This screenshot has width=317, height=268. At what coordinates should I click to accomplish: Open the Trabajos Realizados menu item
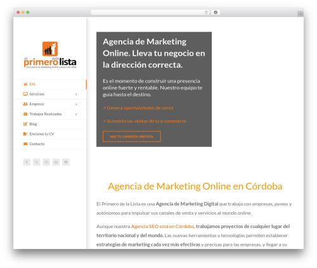pos(50,114)
